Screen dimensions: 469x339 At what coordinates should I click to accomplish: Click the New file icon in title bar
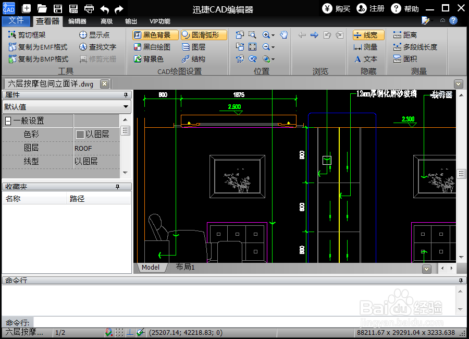click(x=27, y=9)
